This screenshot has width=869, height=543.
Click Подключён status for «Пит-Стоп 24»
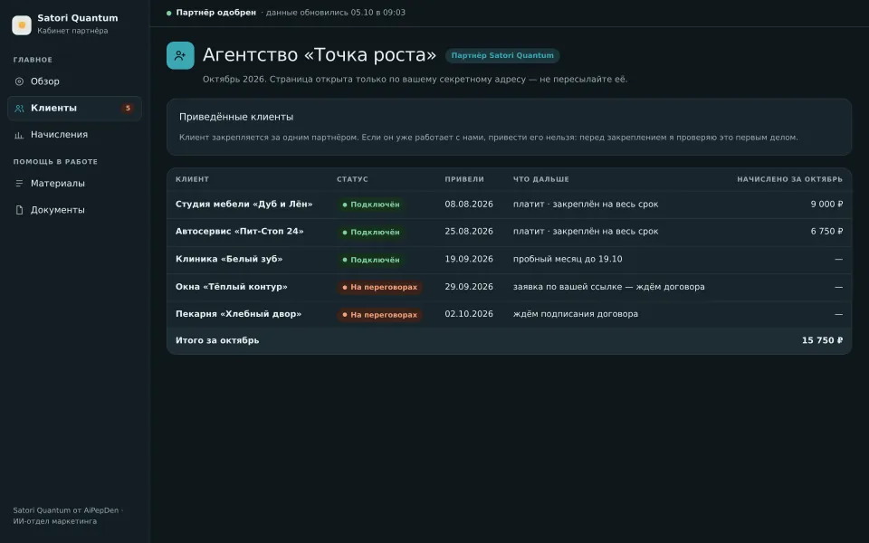tap(371, 233)
